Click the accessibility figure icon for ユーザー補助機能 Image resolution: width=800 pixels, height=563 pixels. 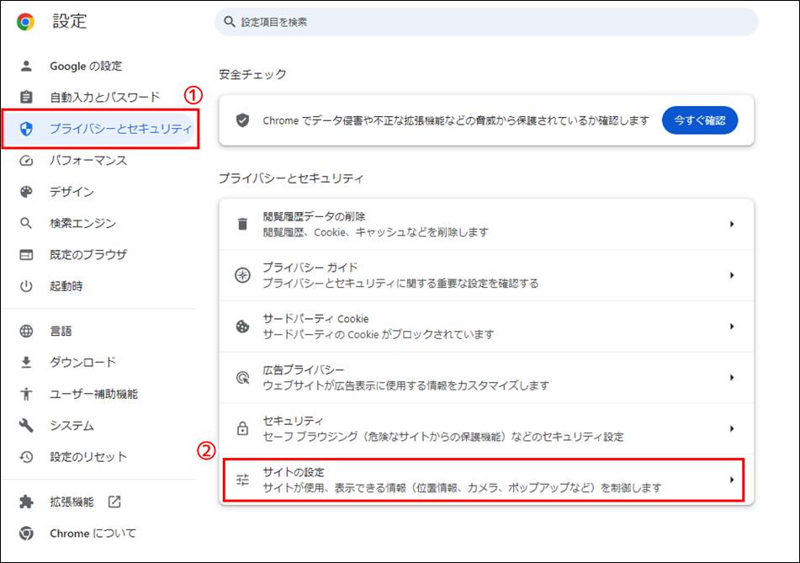[26, 394]
